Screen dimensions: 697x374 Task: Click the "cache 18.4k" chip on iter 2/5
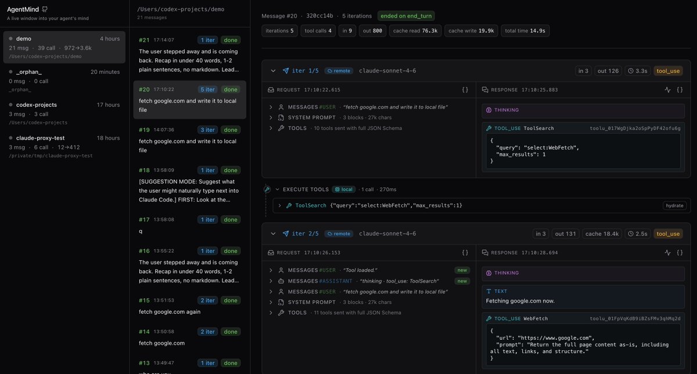(602, 234)
